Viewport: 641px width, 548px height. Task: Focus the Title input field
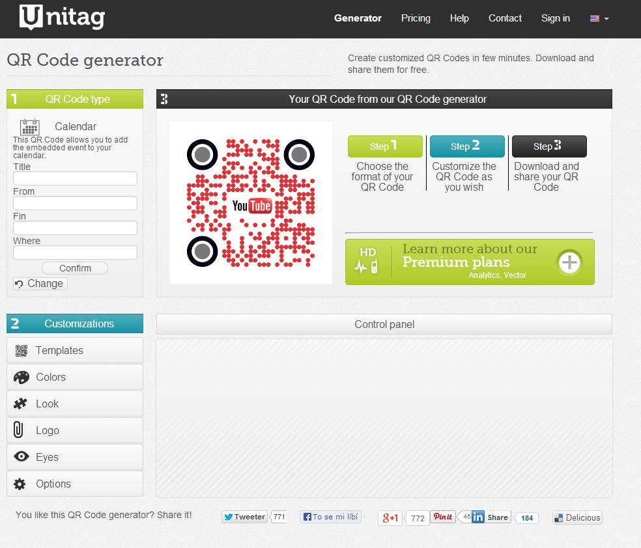(75, 178)
